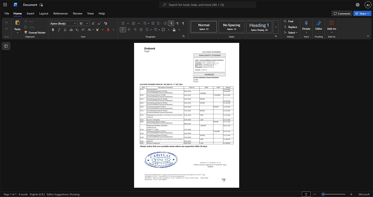This screenshot has height=197, width=373.
Task: Click the text highlight color icon
Action: (97, 30)
